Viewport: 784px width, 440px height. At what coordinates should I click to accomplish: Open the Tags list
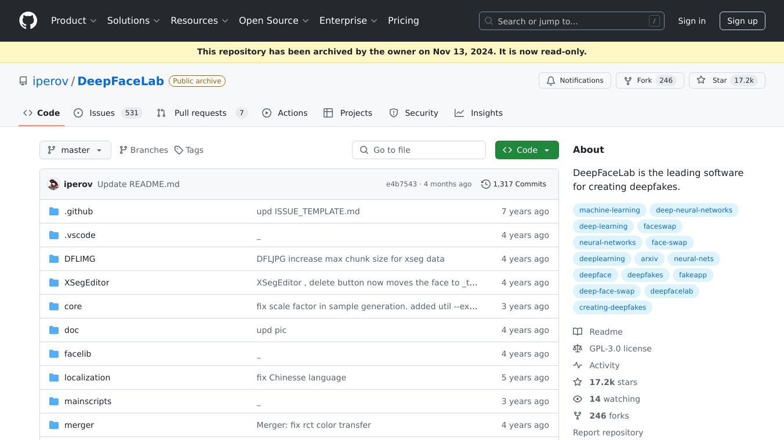point(189,150)
